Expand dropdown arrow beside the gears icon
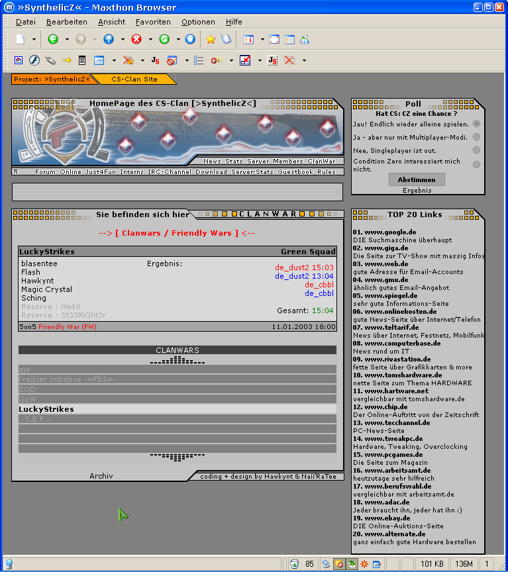 tap(231, 60)
